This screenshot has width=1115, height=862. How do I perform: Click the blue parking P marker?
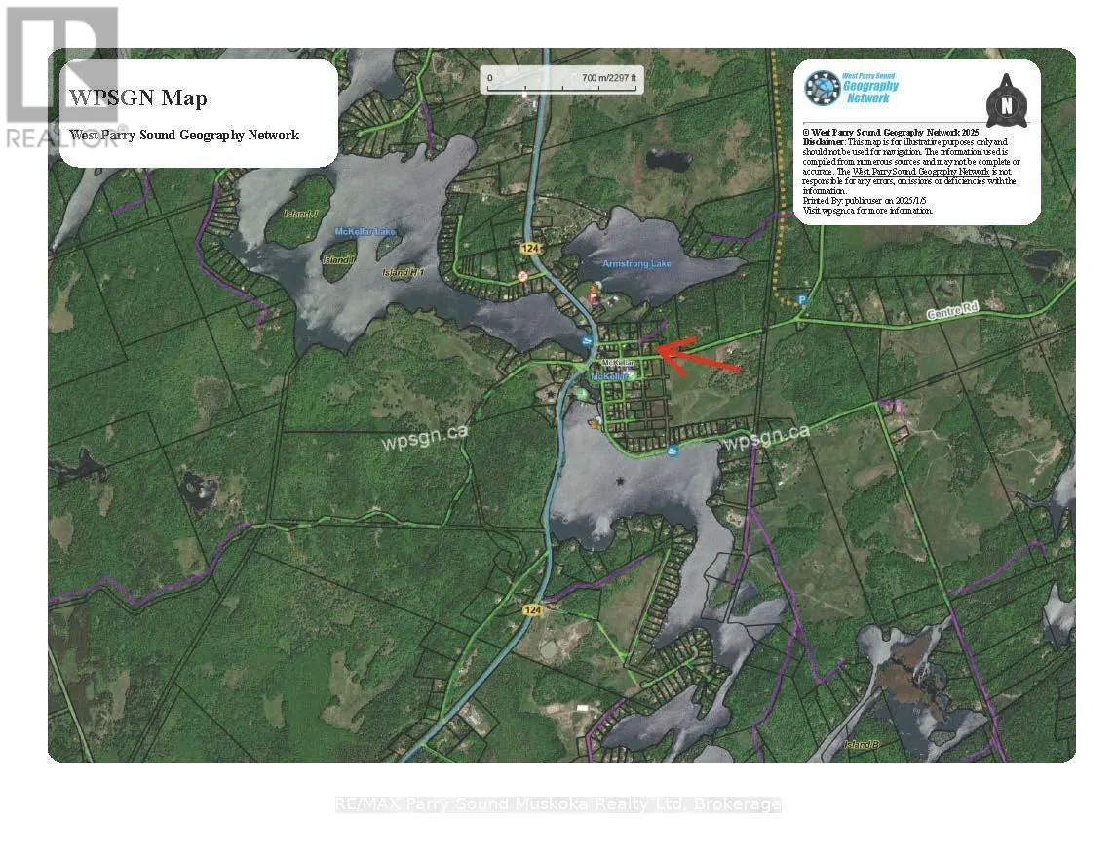801,300
